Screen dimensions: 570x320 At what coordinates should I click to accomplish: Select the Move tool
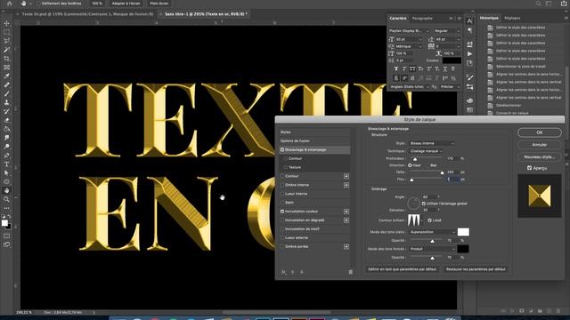tap(6, 23)
